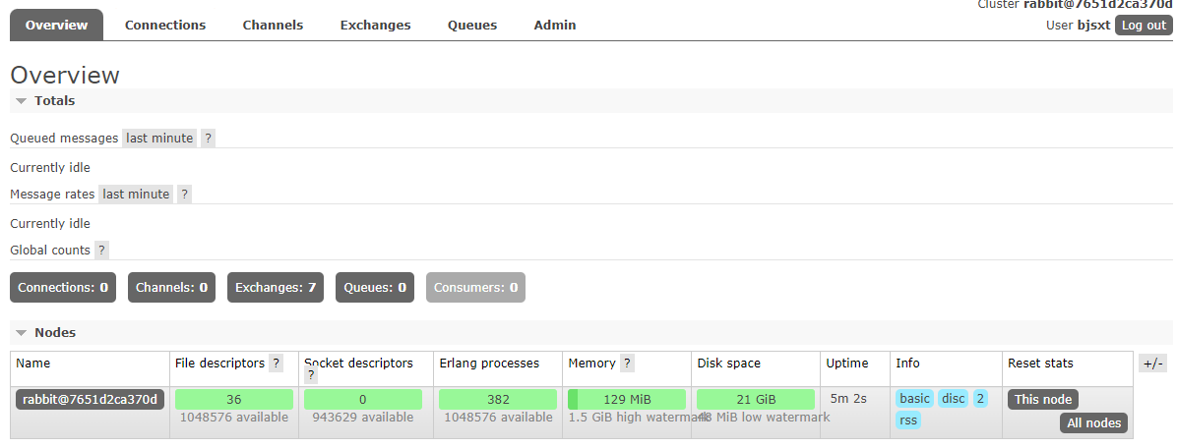Open help for Socket descriptors column

[312, 377]
